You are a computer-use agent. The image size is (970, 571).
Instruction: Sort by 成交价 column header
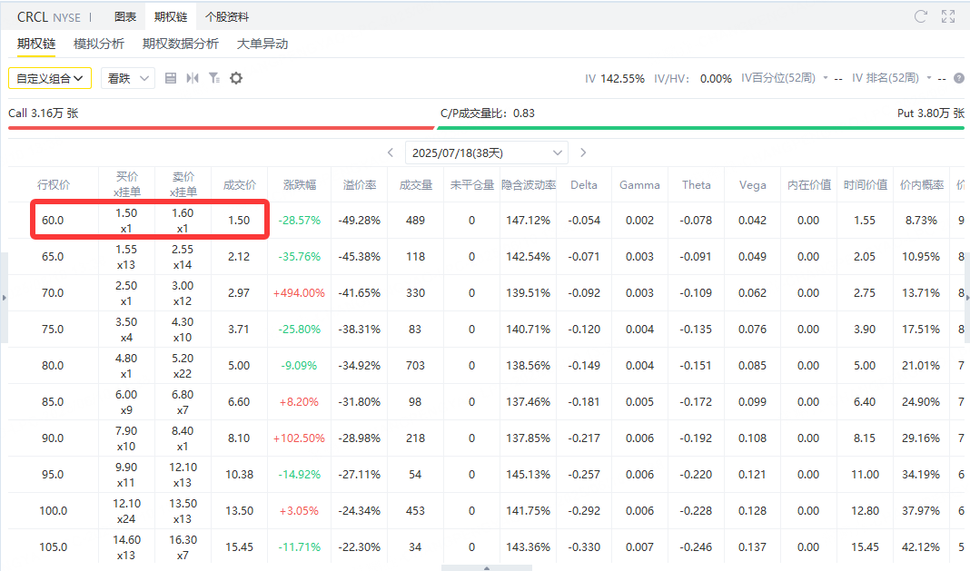[240, 184]
